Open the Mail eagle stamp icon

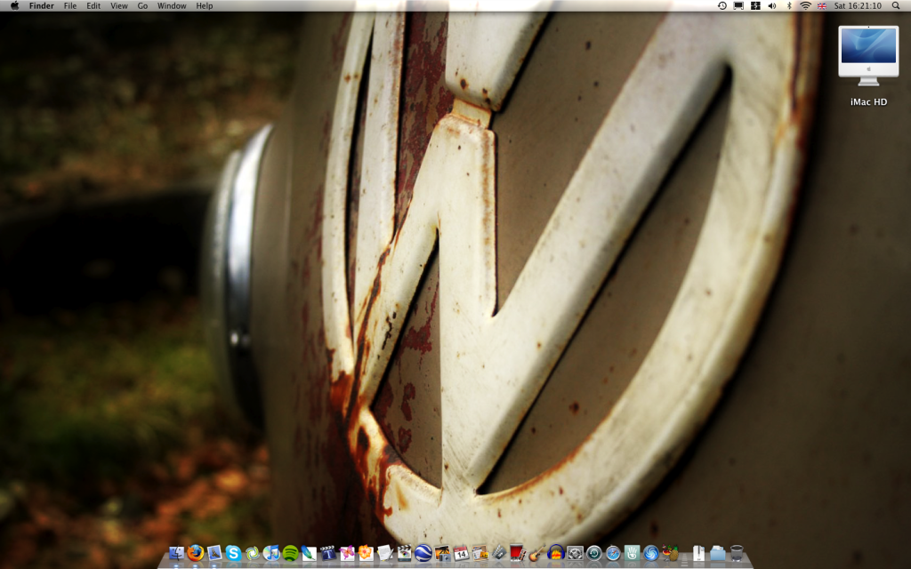point(214,553)
